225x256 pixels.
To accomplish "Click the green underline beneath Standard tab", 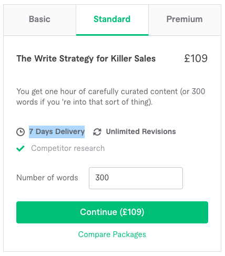I will pos(112,35).
